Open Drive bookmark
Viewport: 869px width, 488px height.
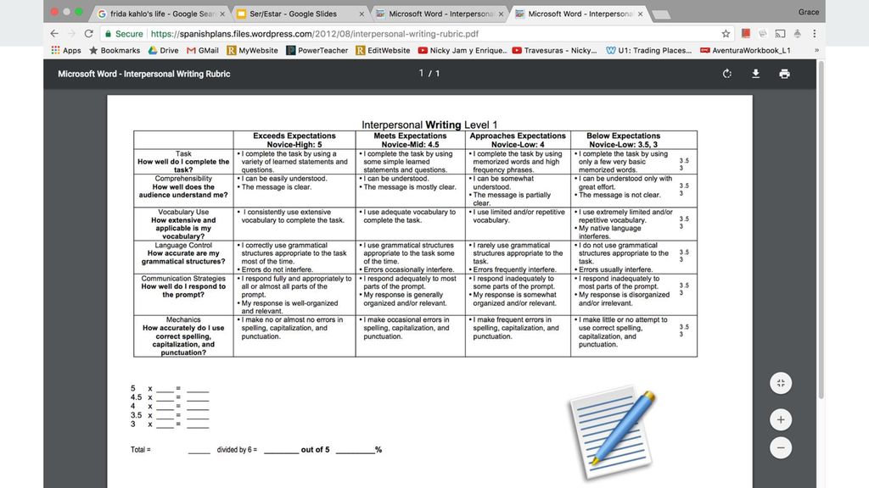click(x=163, y=50)
